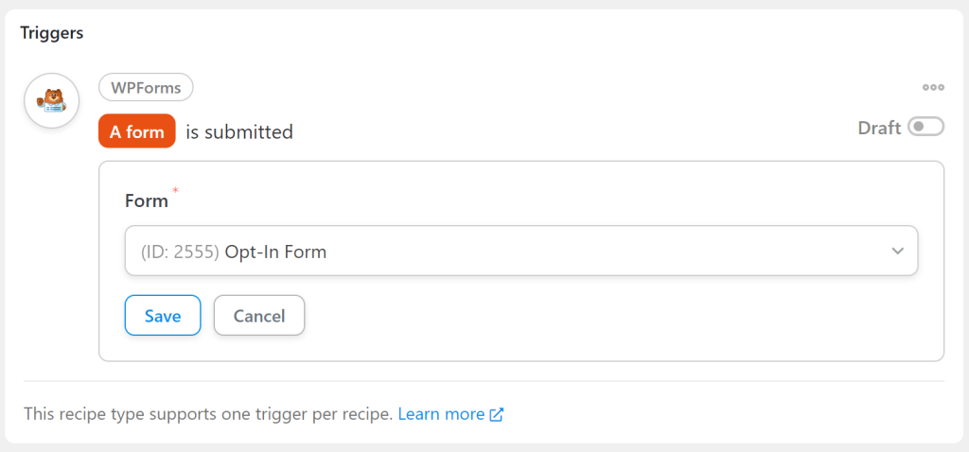Image resolution: width=969 pixels, height=452 pixels.
Task: Open the Form selection dropdown
Action: 521,251
